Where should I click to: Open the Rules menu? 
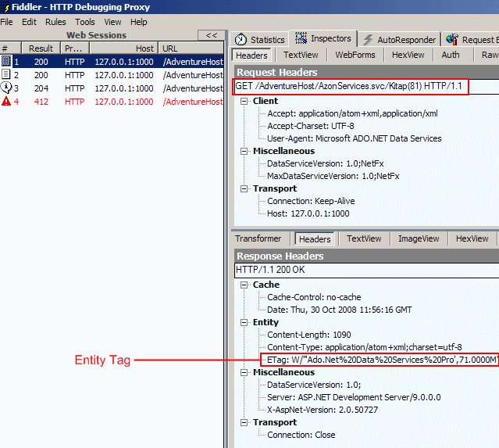pyautogui.click(x=55, y=22)
